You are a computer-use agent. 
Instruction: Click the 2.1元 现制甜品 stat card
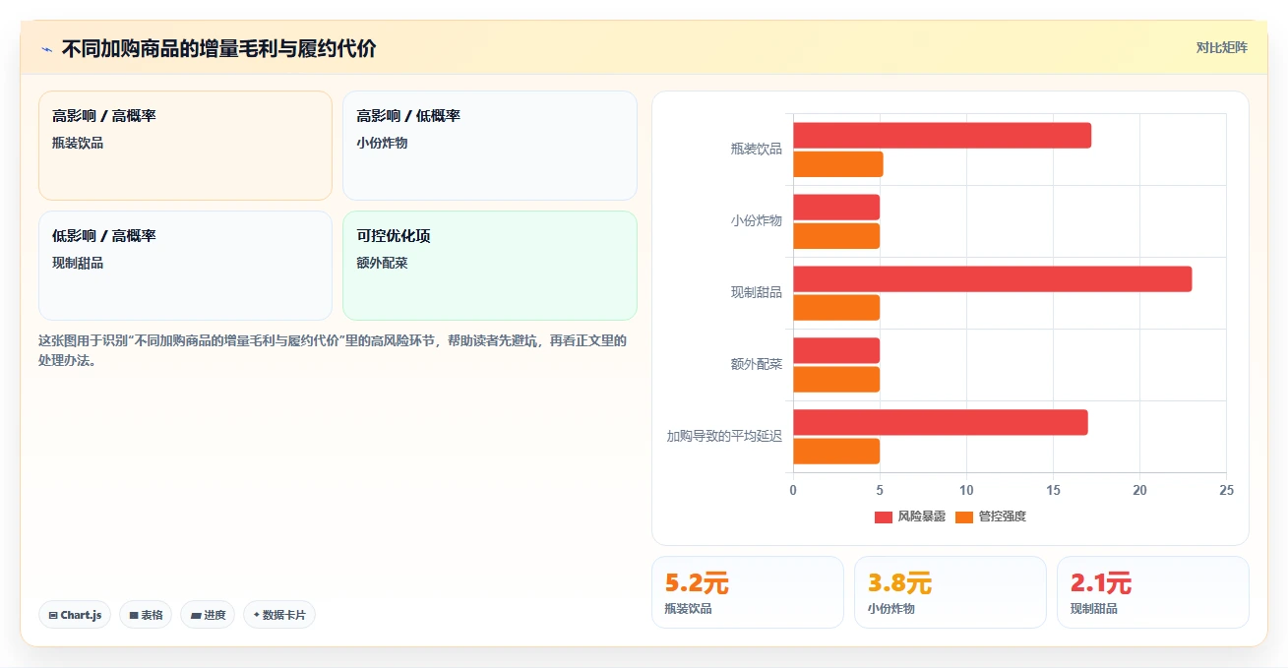tap(1153, 592)
